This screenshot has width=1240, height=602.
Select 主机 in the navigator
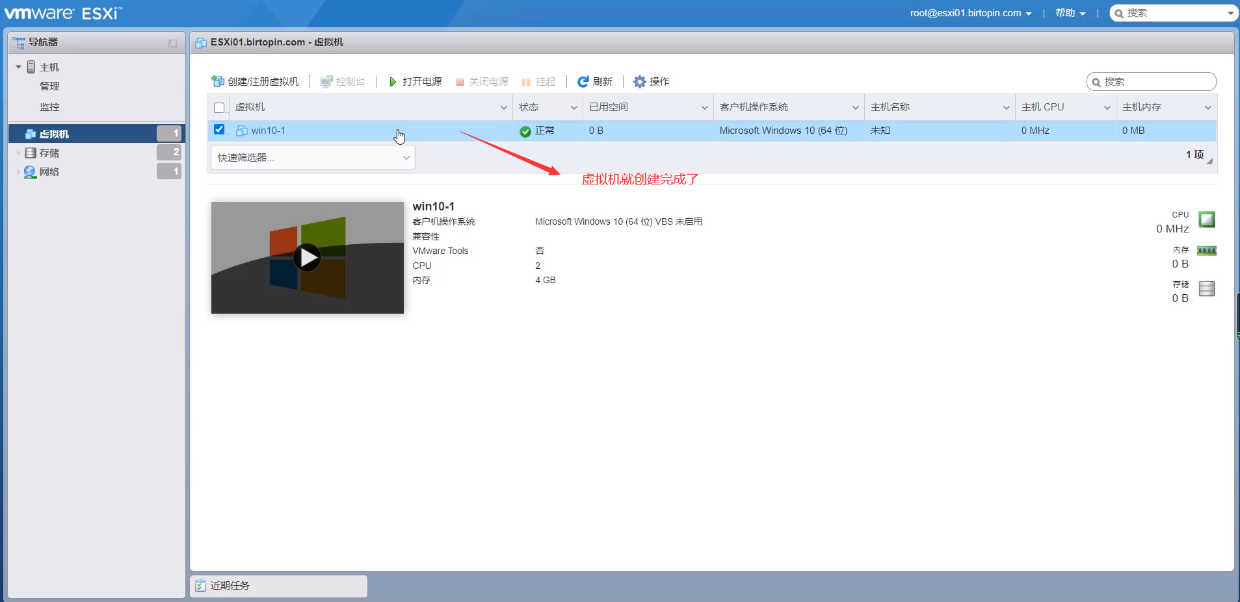(49, 68)
